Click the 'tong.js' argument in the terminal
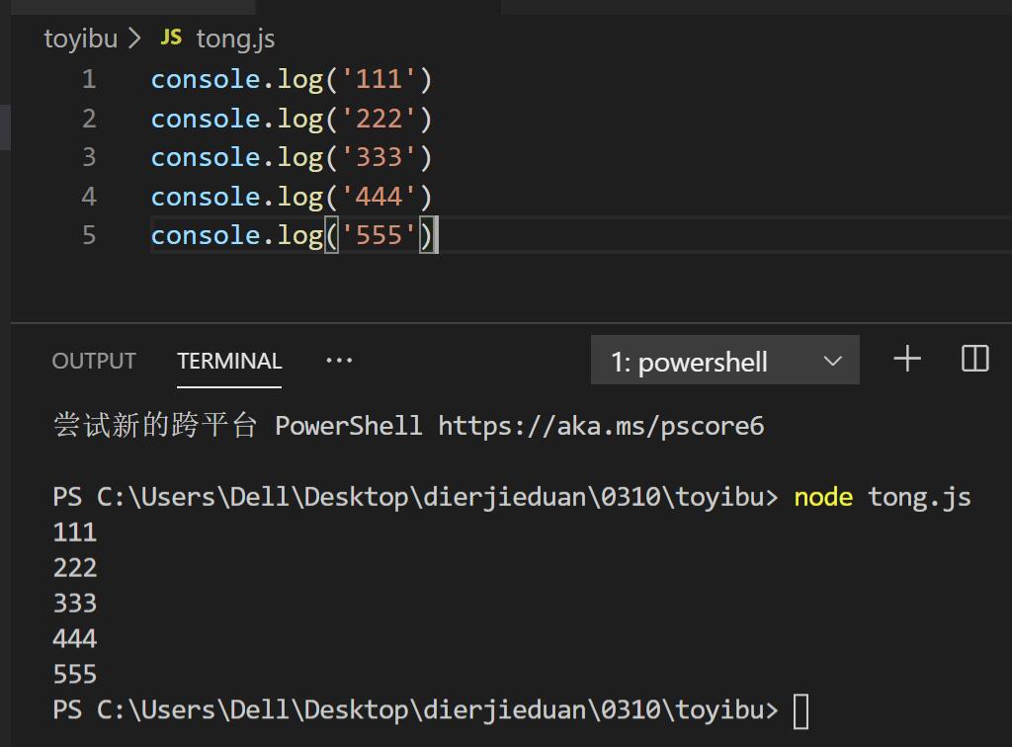The image size is (1012, 747). tap(919, 498)
